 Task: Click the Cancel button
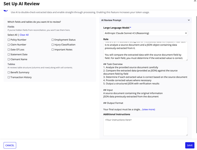click(x=10, y=145)
